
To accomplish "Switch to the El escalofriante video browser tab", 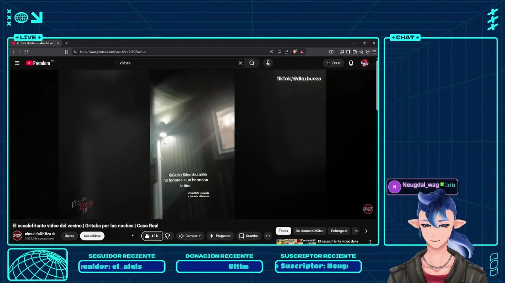I will click(35, 43).
